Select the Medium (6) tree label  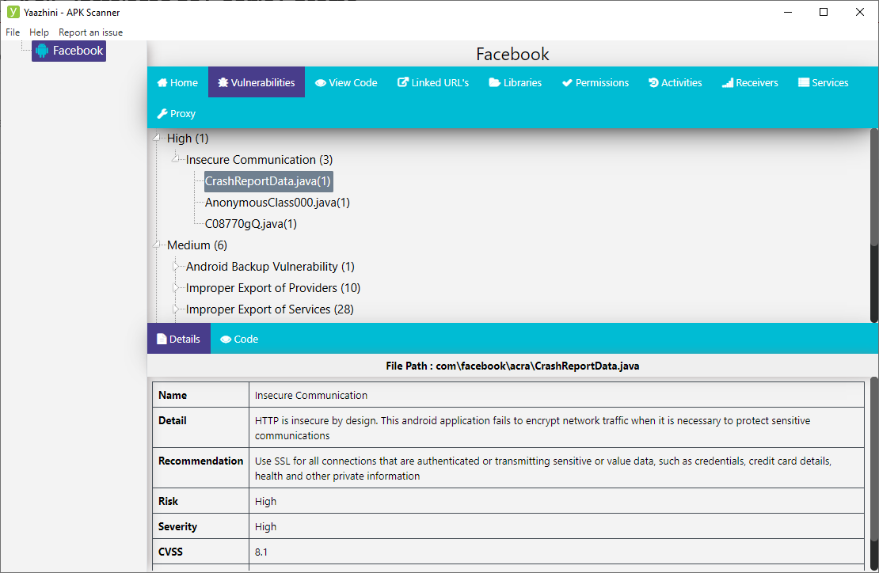tap(197, 245)
